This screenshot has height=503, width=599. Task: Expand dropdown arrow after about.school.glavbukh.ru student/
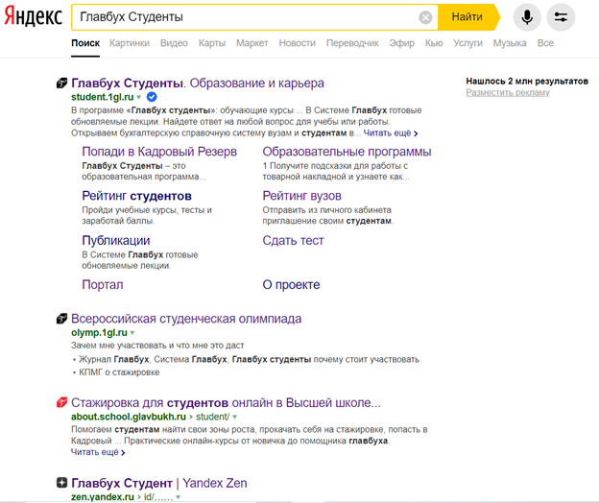(234, 417)
